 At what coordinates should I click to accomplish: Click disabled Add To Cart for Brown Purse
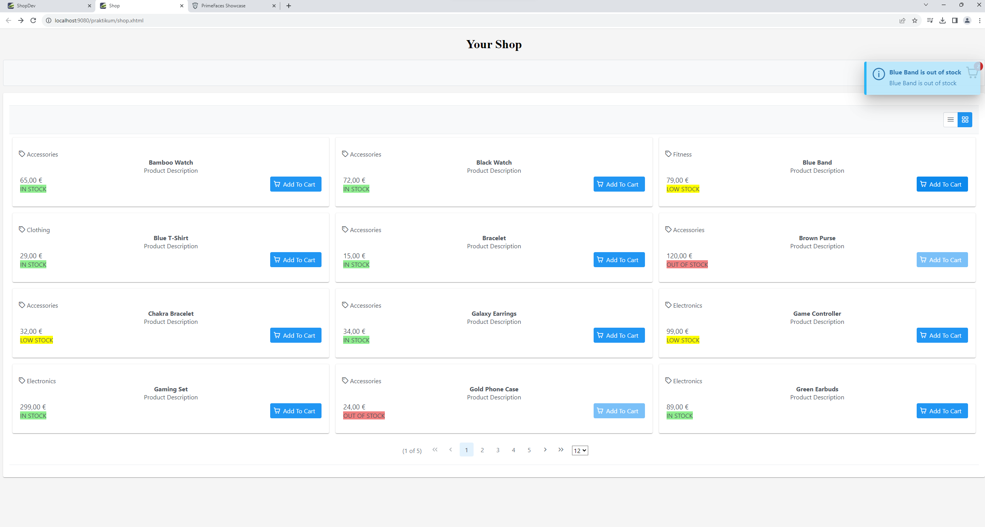942,260
